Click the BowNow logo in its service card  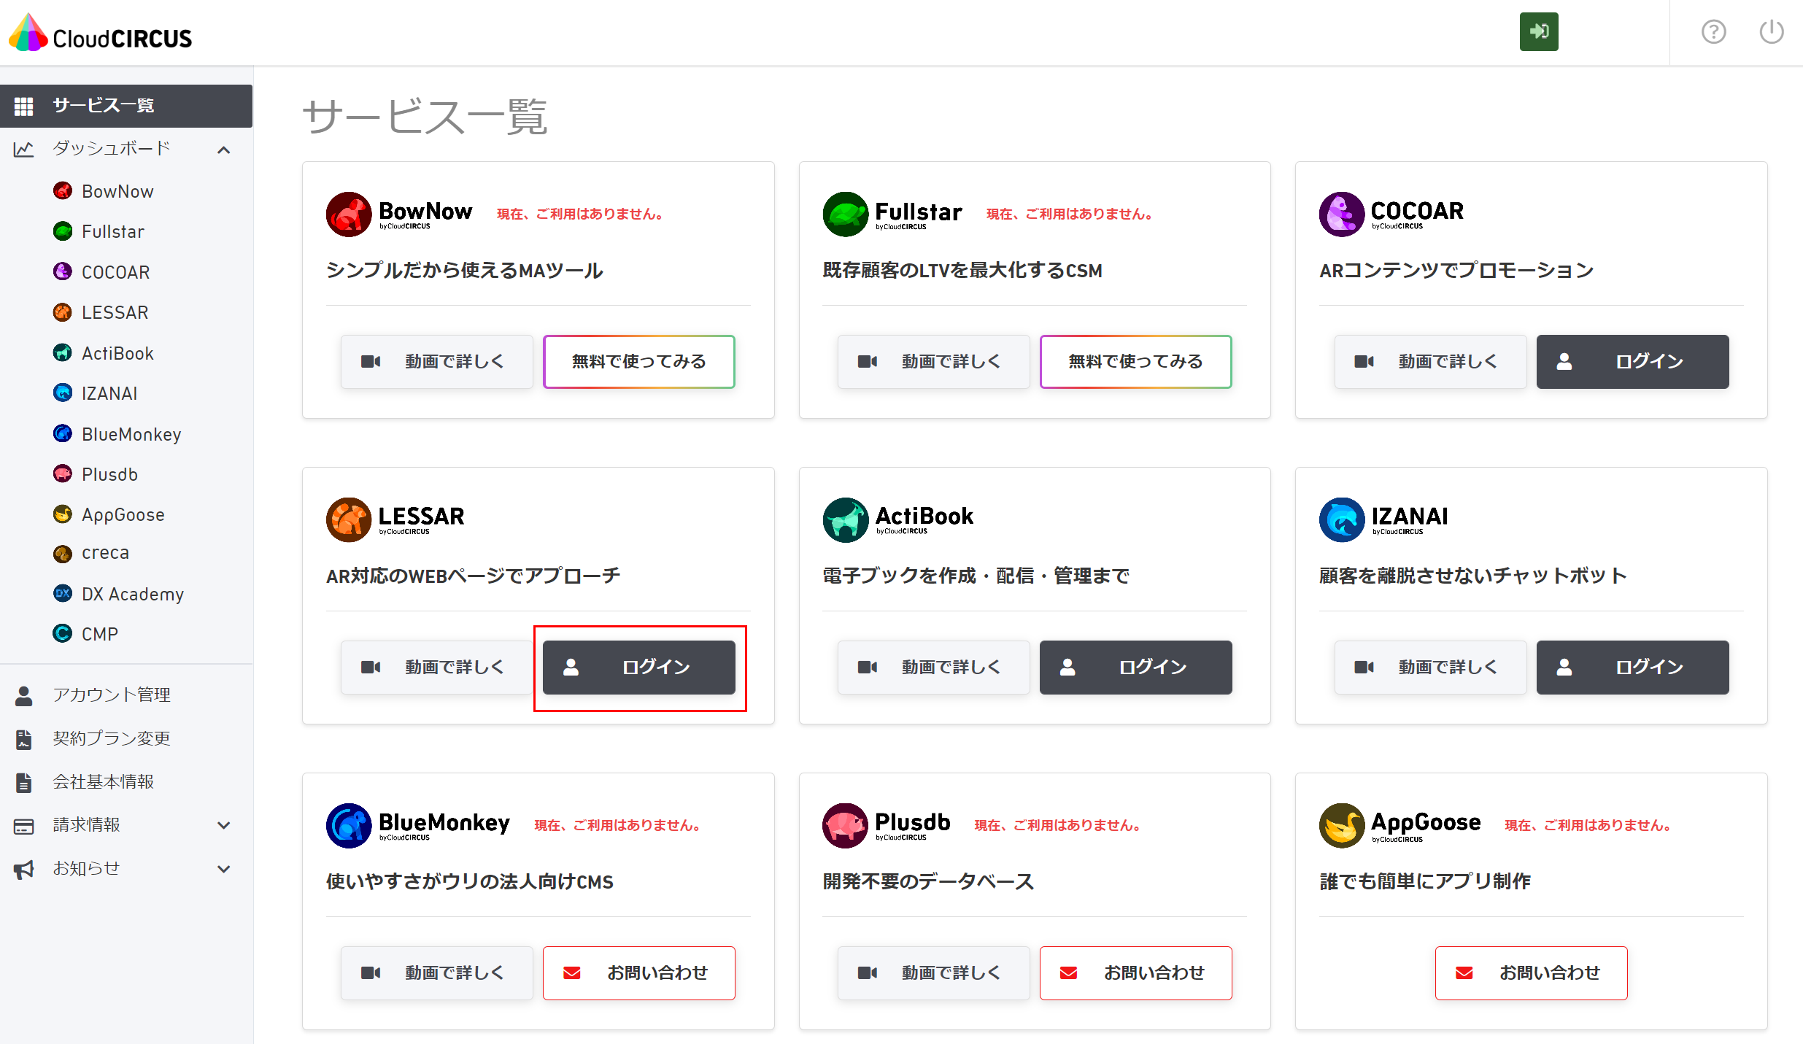click(x=399, y=214)
